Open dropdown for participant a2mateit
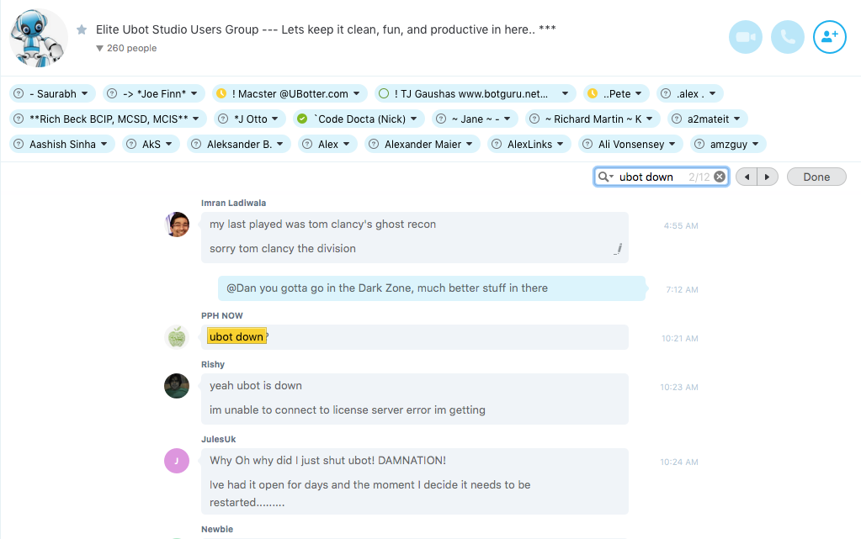The width and height of the screenshot is (861, 539). 736,119
